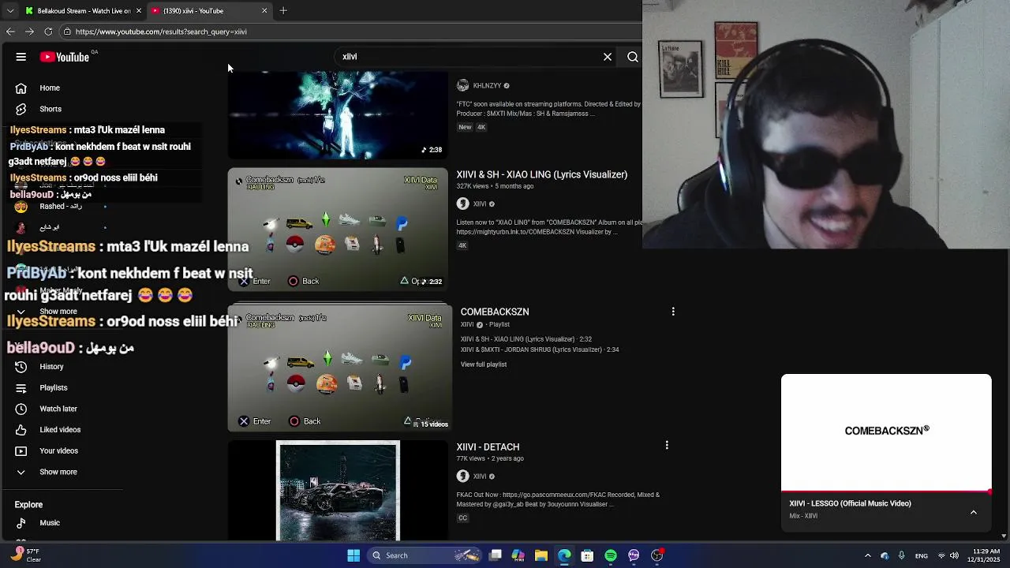Close the Bellakoud Stream tab

(x=139, y=11)
